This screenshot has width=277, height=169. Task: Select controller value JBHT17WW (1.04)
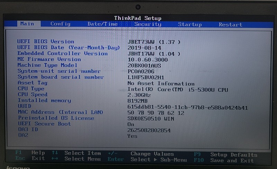pyautogui.click(x=154, y=54)
